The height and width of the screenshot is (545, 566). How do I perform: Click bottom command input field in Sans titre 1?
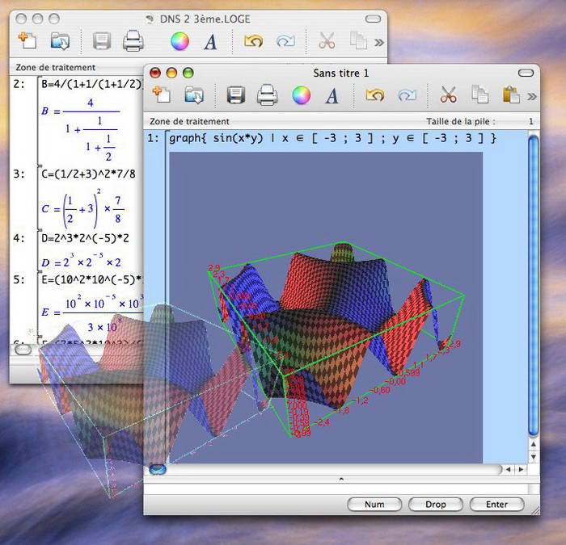(x=336, y=488)
